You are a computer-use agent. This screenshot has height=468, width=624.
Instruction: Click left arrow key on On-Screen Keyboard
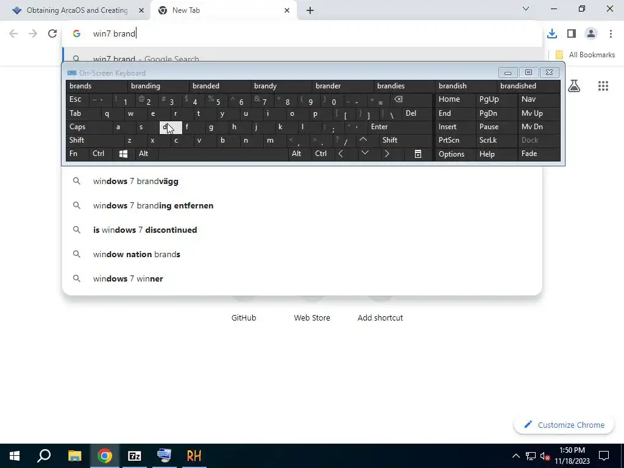pos(341,154)
